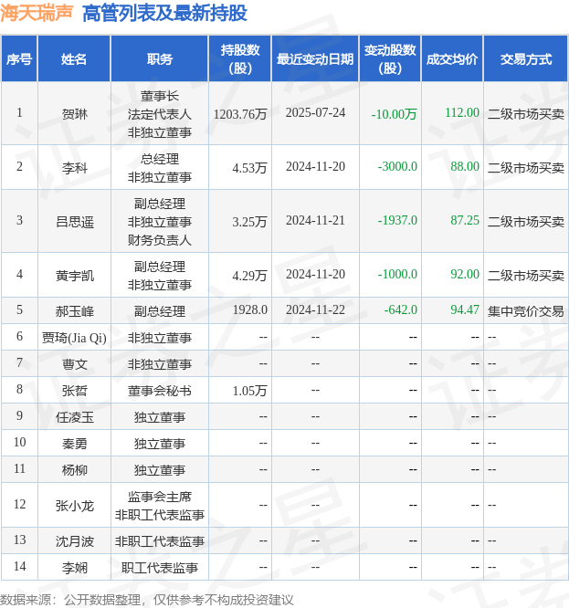569x608 pixels.
Task: Click the 持股数(股) column header
Action: pyautogui.click(x=240, y=59)
